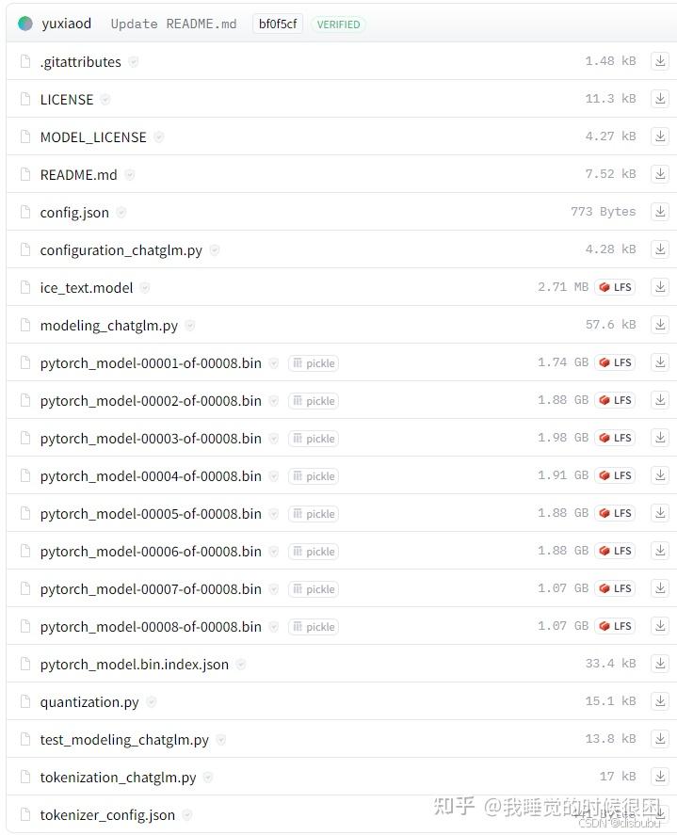The height and width of the screenshot is (835, 677).
Task: Open the MODEL_LICENSE file
Action: click(93, 137)
